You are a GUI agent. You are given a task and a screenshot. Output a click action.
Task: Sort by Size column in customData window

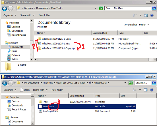pyautogui.click(x=128, y=96)
